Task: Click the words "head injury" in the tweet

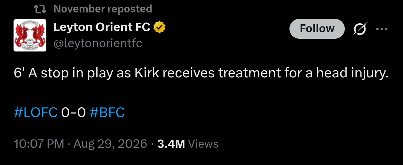Action: pyautogui.click(x=352, y=74)
